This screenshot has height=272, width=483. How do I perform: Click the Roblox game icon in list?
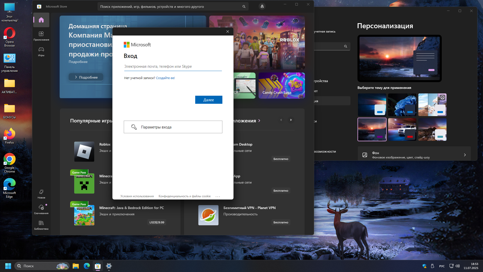point(84,152)
